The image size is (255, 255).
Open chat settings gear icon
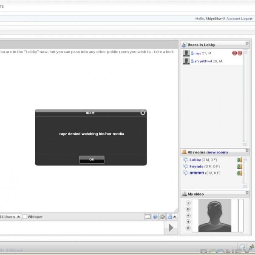pyautogui.click(x=162, y=217)
